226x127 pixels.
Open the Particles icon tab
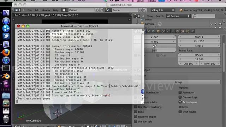click(187, 31)
